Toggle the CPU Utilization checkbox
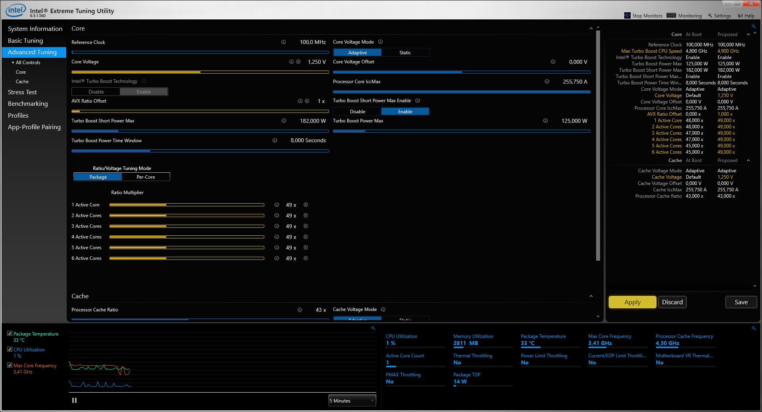This screenshot has width=762, height=412. point(10,349)
